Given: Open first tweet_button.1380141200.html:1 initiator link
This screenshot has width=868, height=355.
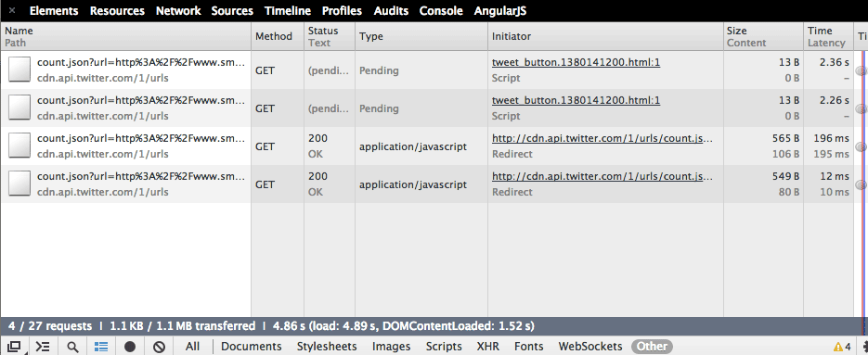Looking at the screenshot, I should point(576,62).
